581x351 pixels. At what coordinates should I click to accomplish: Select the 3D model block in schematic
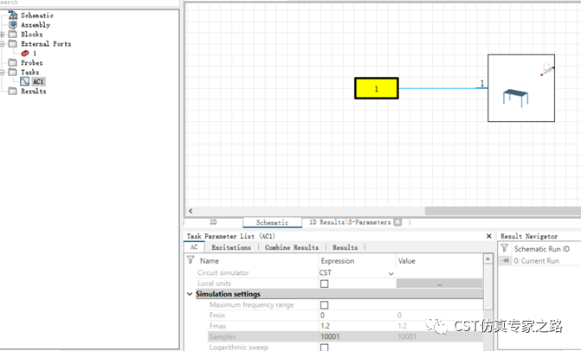pos(520,89)
